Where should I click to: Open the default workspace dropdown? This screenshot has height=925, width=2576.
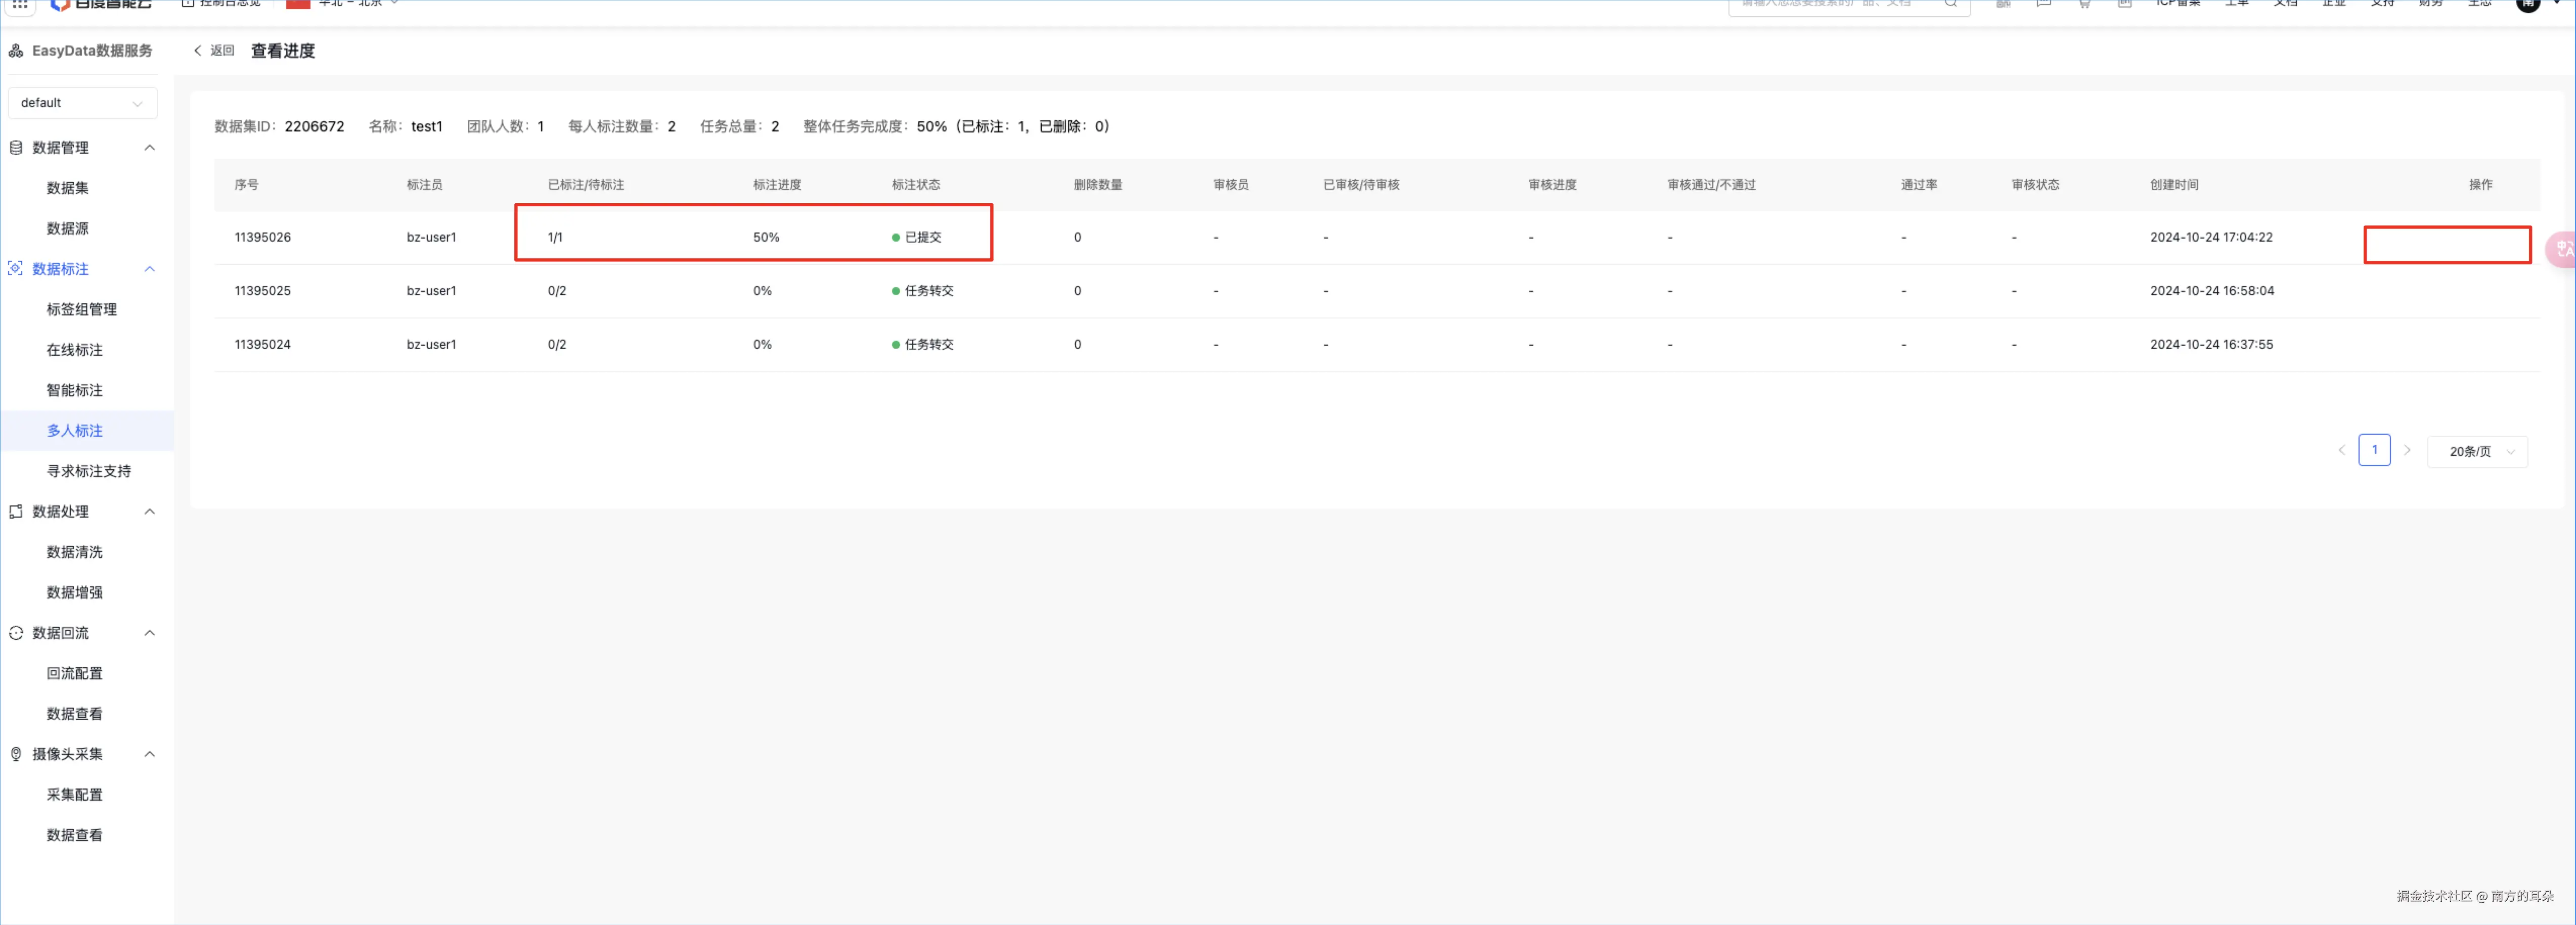82,103
